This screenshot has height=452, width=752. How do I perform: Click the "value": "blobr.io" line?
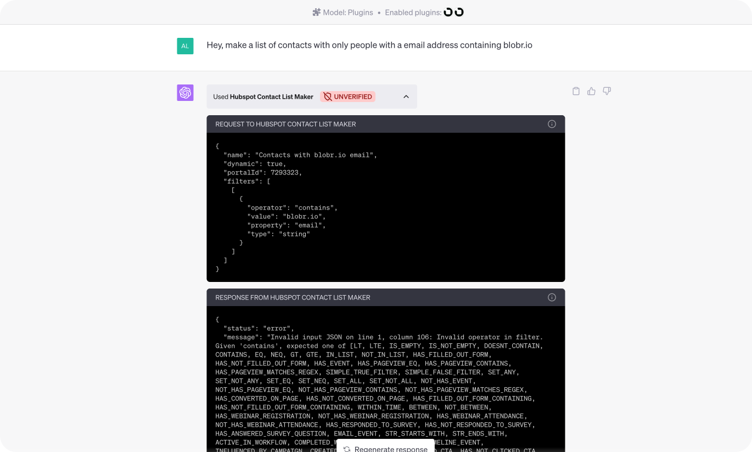(x=287, y=216)
